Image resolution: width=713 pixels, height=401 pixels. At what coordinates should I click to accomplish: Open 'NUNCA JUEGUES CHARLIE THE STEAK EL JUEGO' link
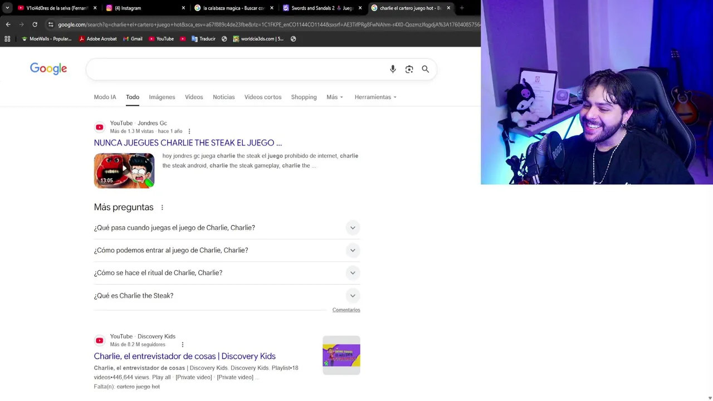(188, 143)
